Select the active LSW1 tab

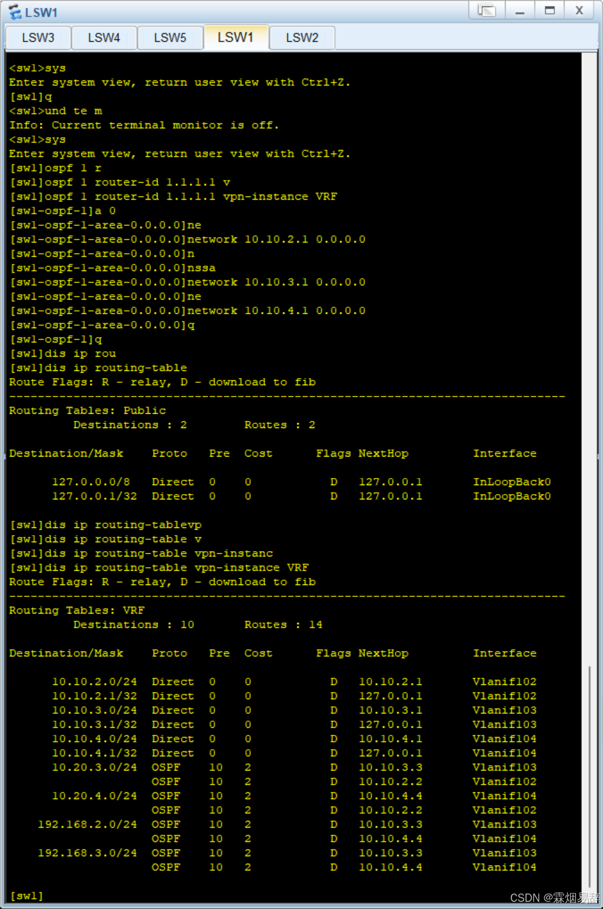tap(235, 37)
